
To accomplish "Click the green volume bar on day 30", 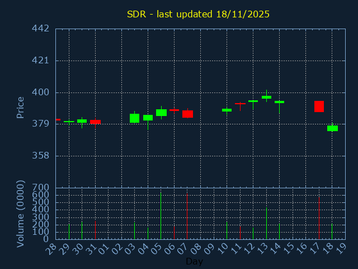I will click(x=82, y=230).
